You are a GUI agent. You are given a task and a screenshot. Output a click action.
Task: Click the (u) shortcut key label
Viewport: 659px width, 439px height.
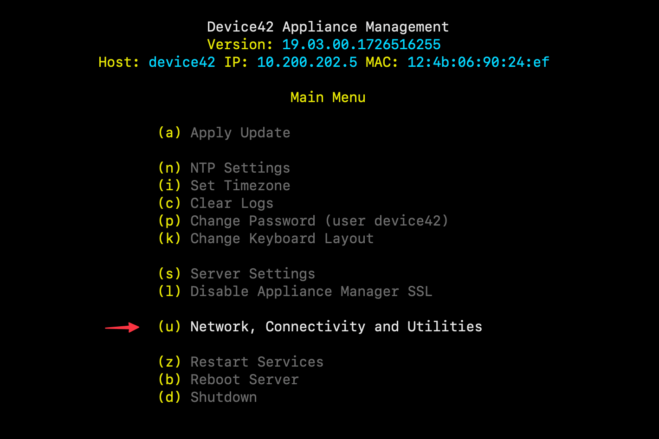[x=169, y=326]
